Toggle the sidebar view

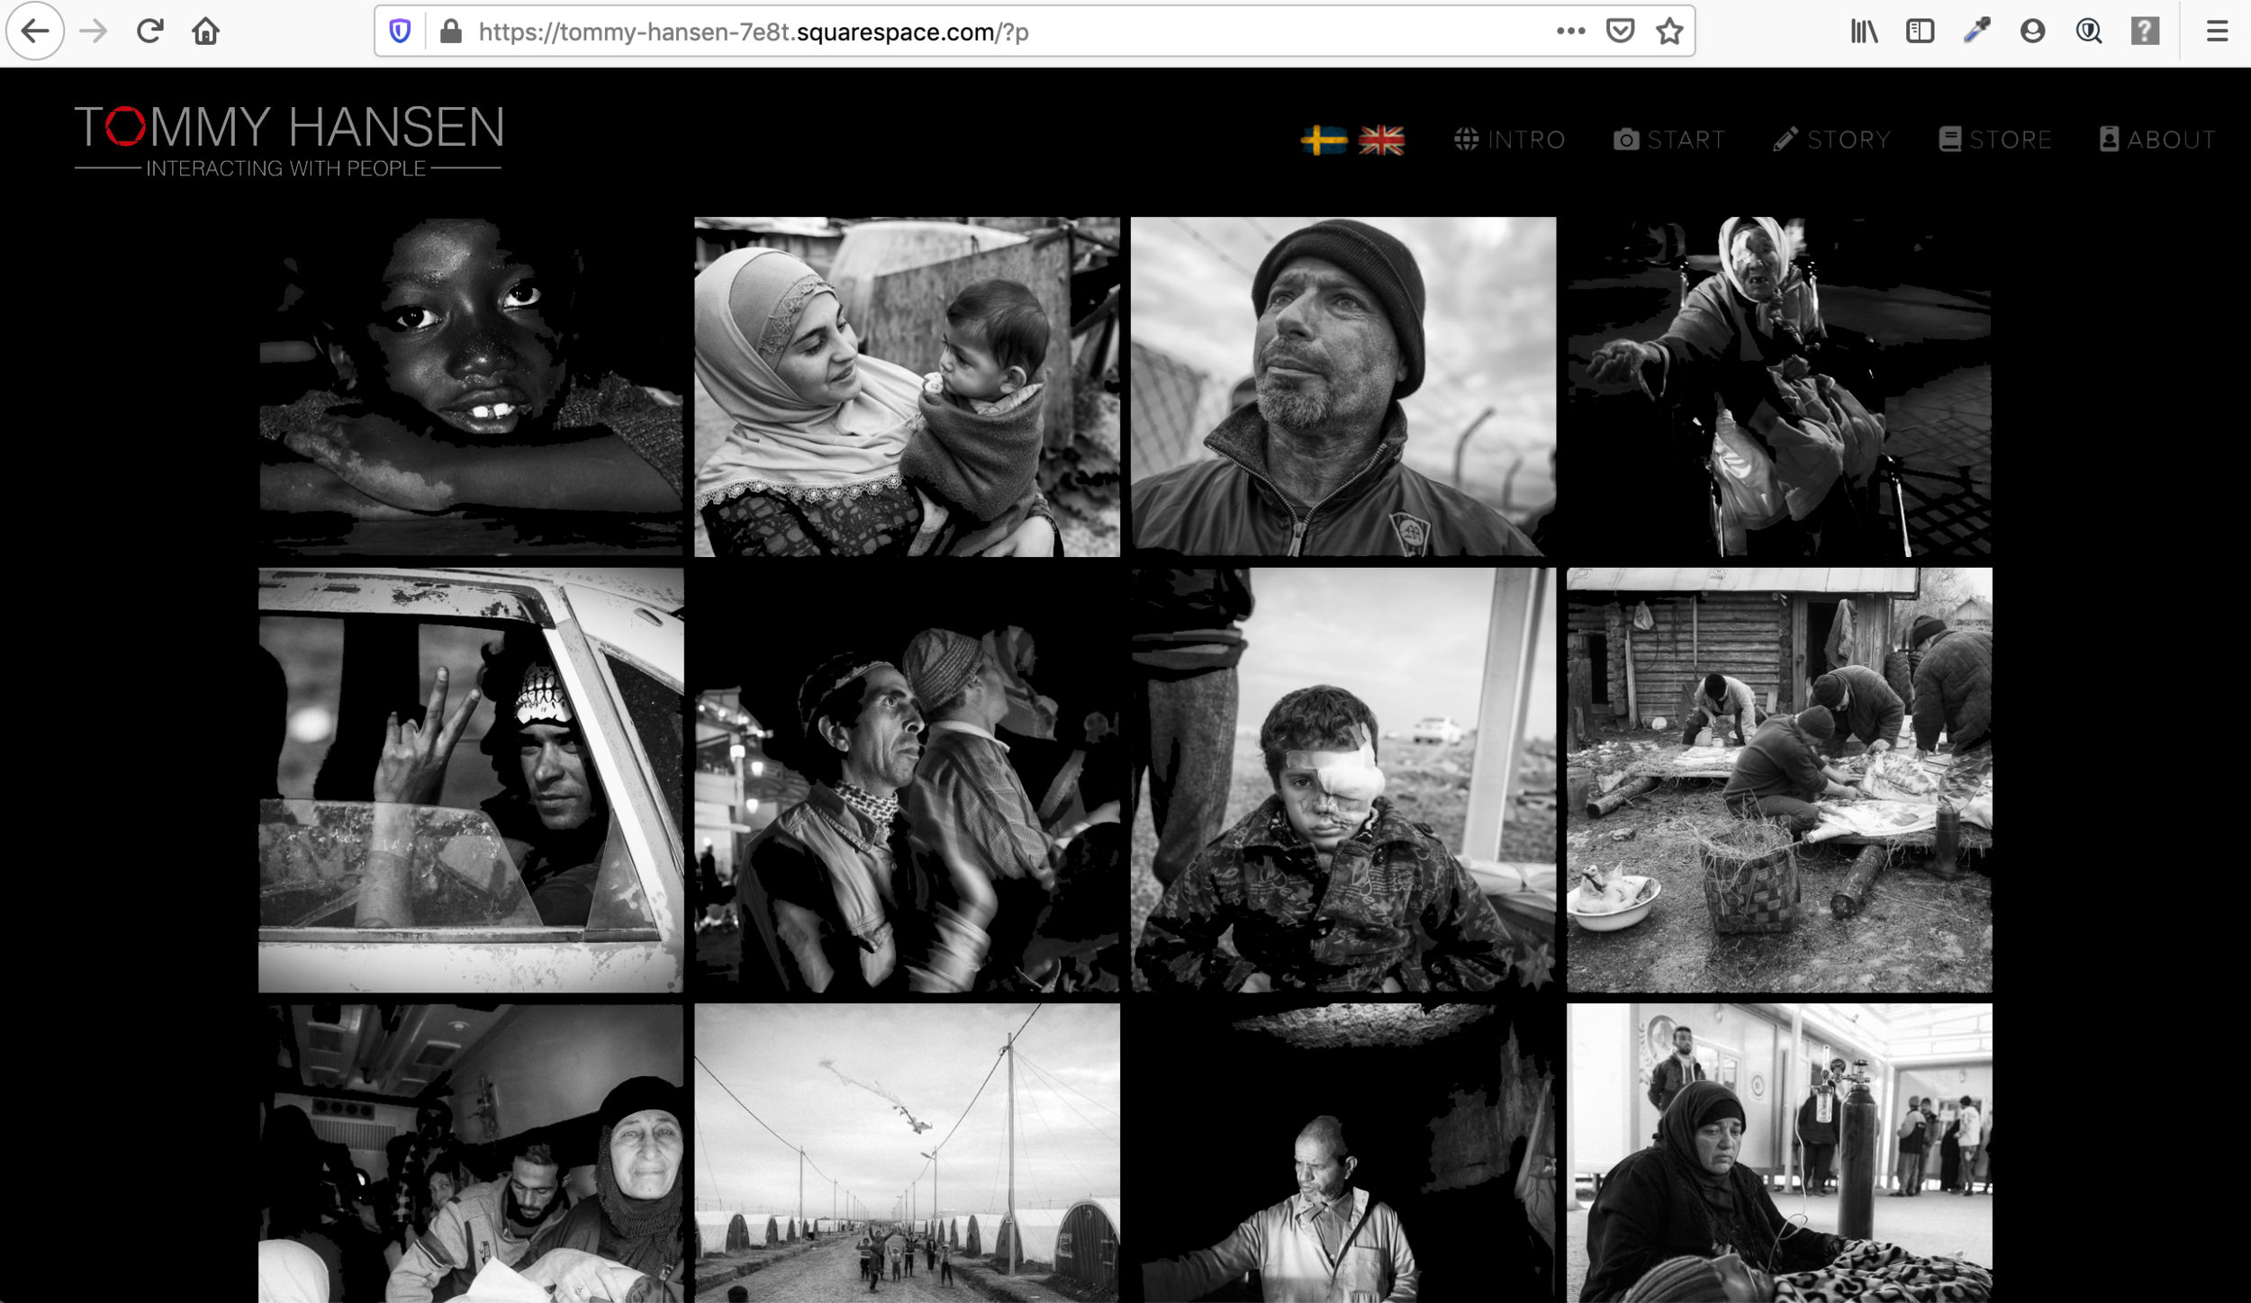[1920, 31]
